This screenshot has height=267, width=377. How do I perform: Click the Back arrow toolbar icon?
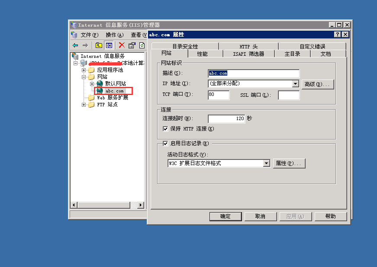(x=75, y=45)
